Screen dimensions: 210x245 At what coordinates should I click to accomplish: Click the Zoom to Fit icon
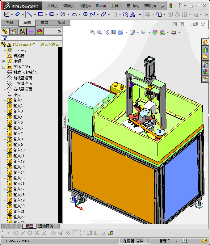click(92, 32)
